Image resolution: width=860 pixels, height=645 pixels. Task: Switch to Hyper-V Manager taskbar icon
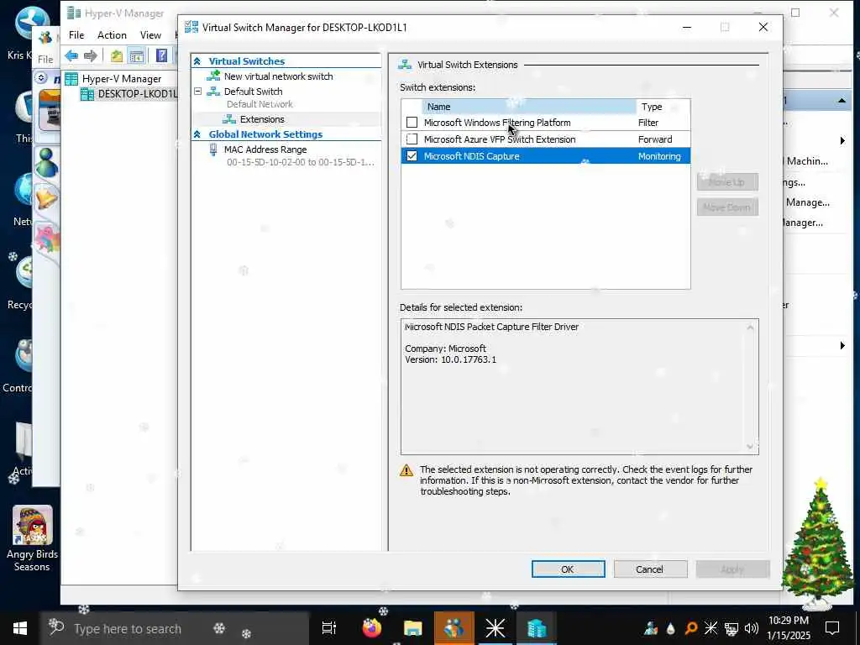click(x=537, y=628)
